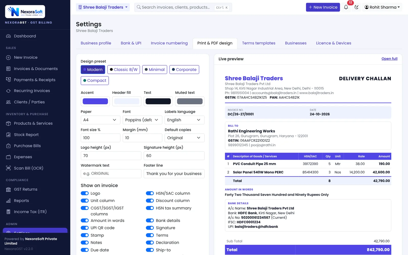Open the Bank & UPI tab
The height and width of the screenshot is (255, 408).
[x=131, y=43]
